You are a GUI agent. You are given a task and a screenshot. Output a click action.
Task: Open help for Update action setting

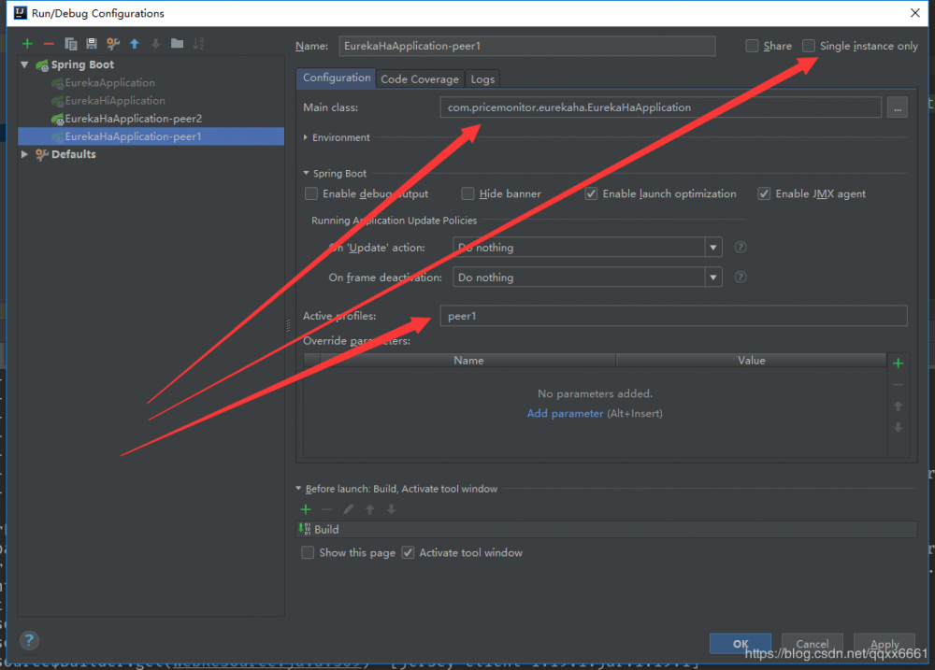[x=741, y=248]
